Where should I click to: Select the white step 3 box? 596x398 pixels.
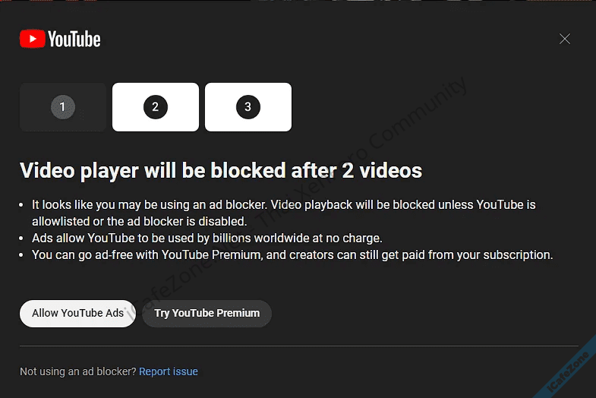[x=248, y=107]
